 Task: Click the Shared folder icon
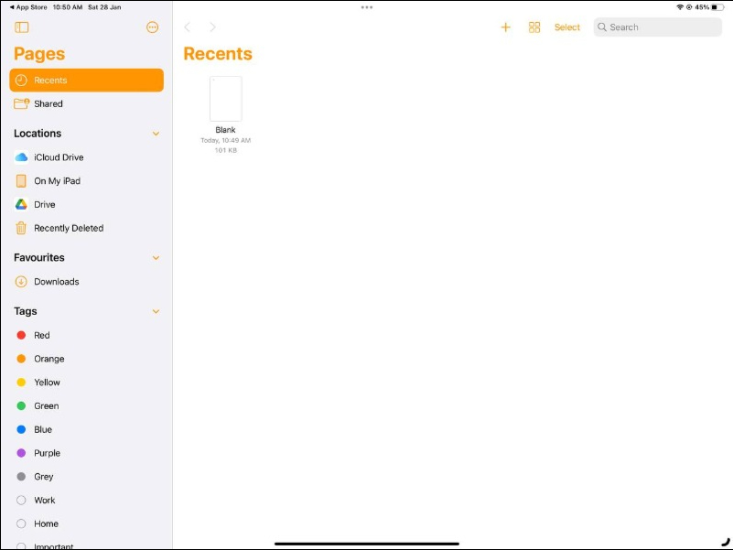[x=21, y=103]
